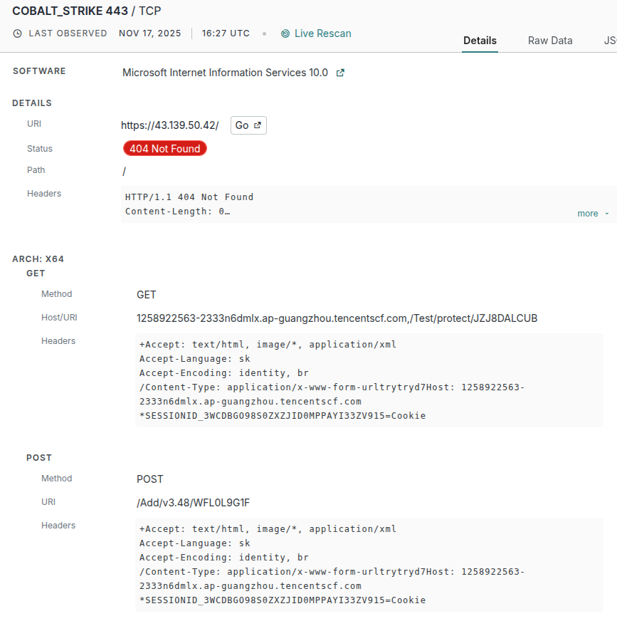Click the clock icon beside Last Observed
617x626 pixels.
pos(18,33)
